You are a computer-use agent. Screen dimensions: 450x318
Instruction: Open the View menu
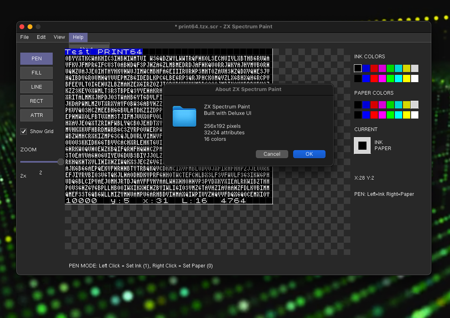coord(59,37)
